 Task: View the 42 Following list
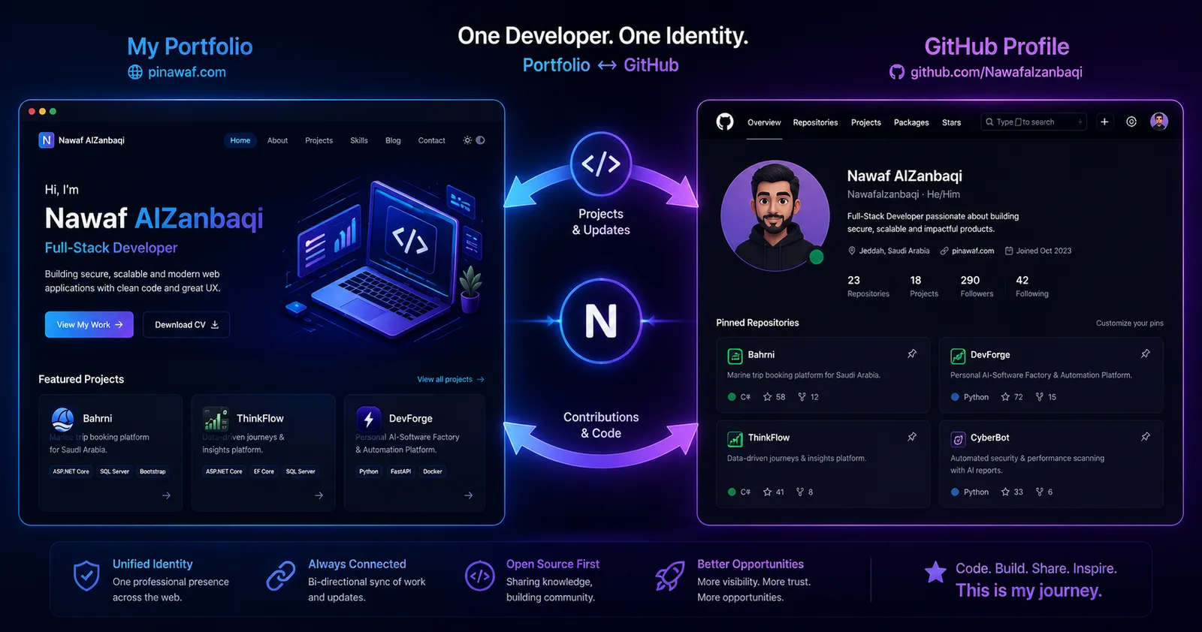(x=1032, y=286)
